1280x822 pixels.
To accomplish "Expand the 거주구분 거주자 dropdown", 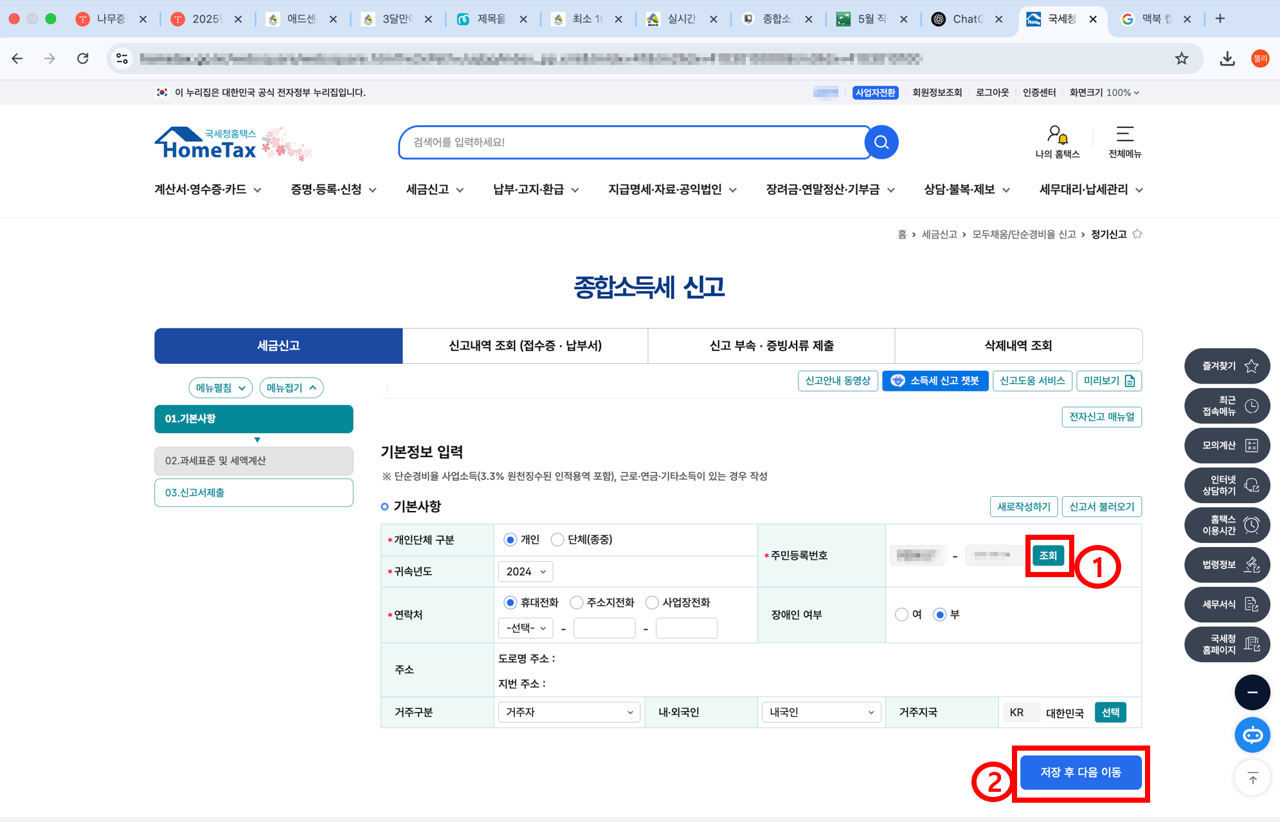I will click(x=568, y=712).
